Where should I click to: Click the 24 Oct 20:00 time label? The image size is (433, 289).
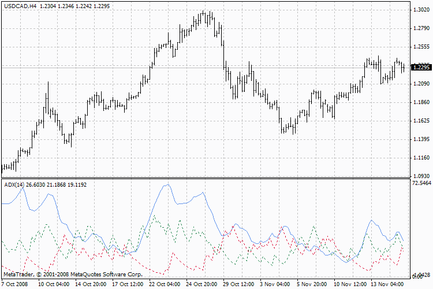pyautogui.click(x=201, y=284)
